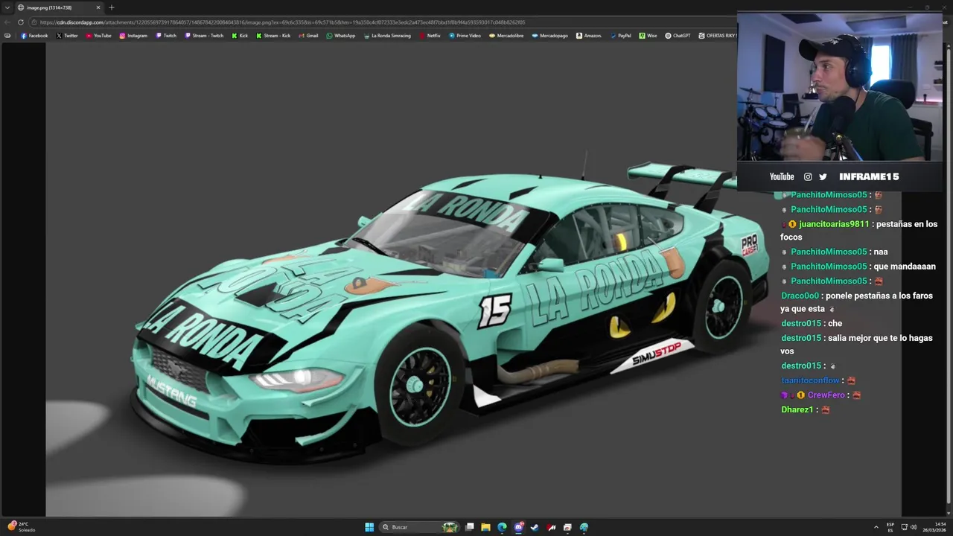The image size is (953, 536).
Task: Open the Windows Start menu
Action: [369, 527]
